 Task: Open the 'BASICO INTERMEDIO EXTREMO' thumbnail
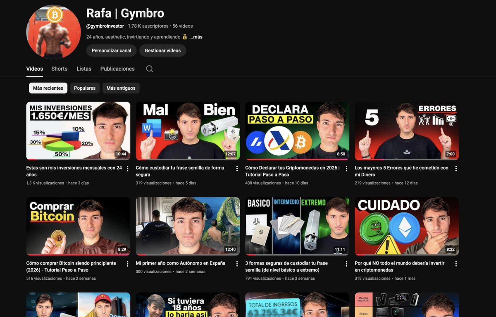coord(297,226)
